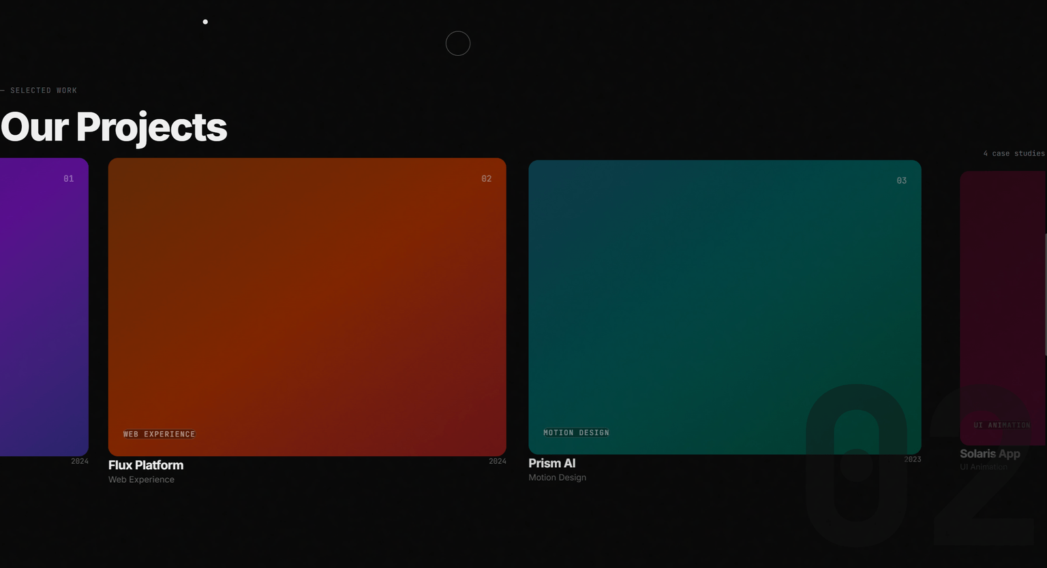Click the Our Projects heading
This screenshot has height=568, width=1047.
click(114, 127)
